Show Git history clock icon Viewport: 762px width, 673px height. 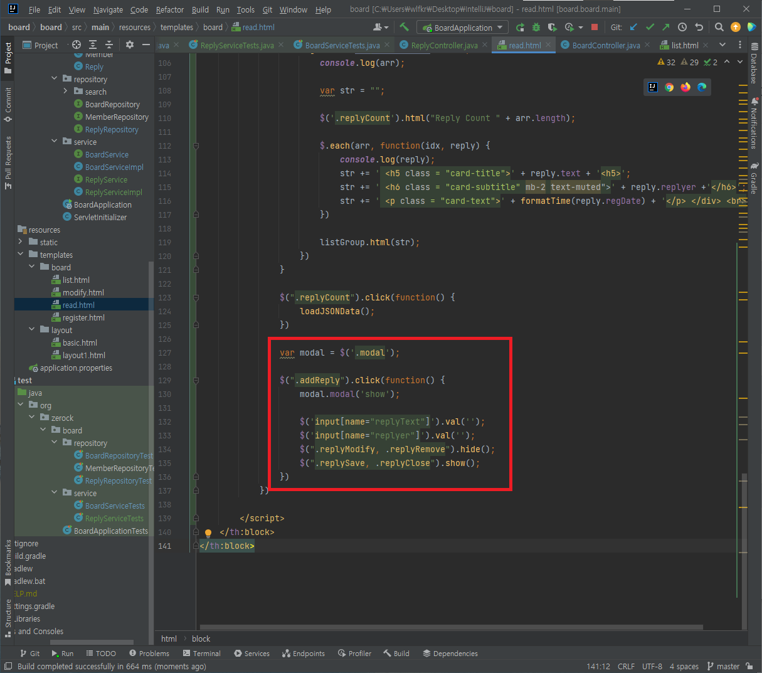[x=682, y=27]
